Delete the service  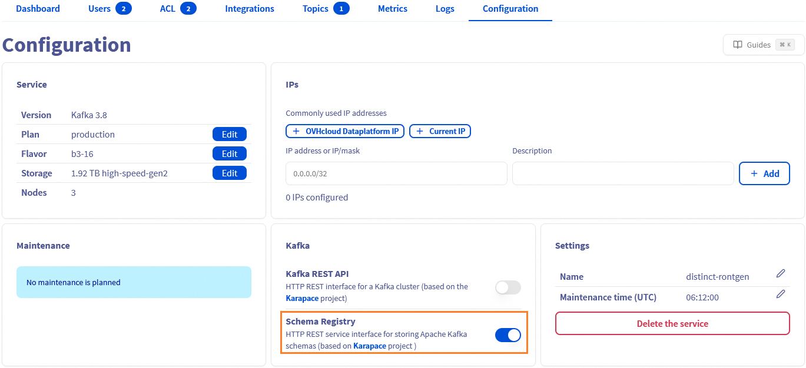coord(672,323)
